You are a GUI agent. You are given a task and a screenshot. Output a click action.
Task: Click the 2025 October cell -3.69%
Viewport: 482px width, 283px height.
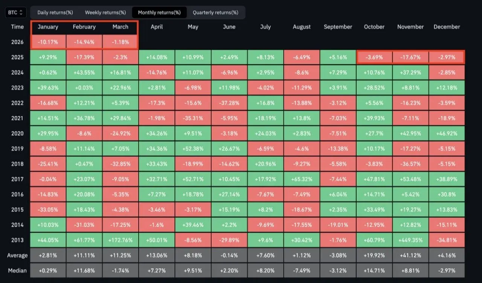click(x=374, y=57)
